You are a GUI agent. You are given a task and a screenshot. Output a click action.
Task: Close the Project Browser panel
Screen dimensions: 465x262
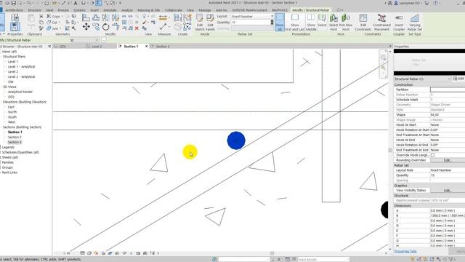(x=49, y=47)
